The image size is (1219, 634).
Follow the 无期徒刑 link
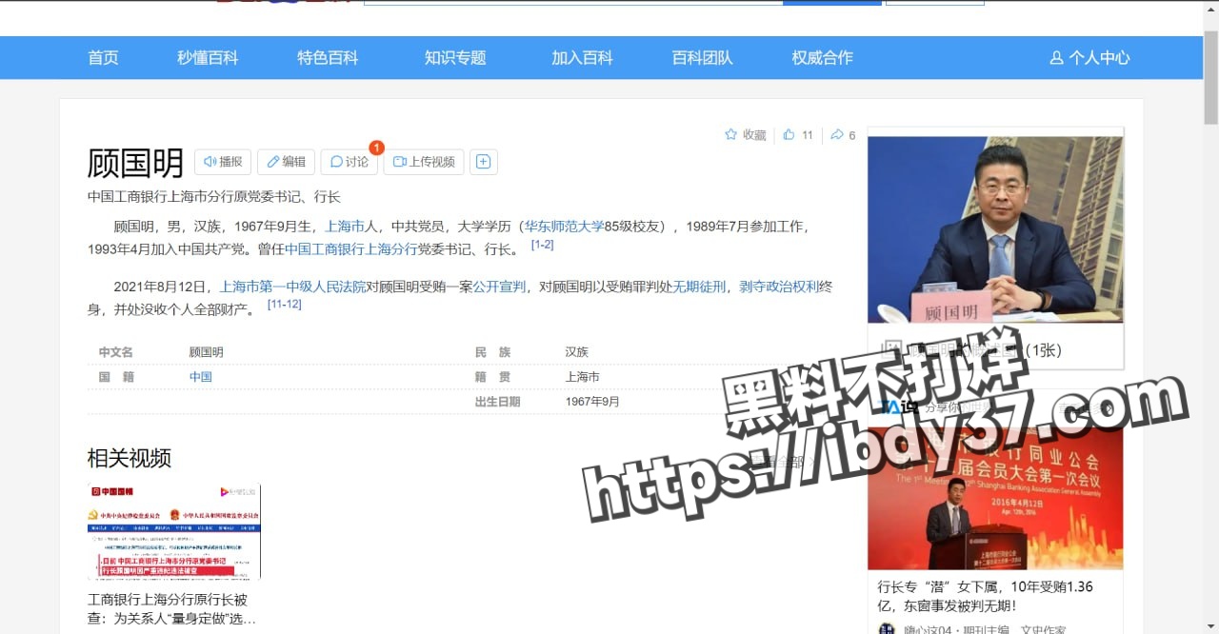(x=699, y=287)
